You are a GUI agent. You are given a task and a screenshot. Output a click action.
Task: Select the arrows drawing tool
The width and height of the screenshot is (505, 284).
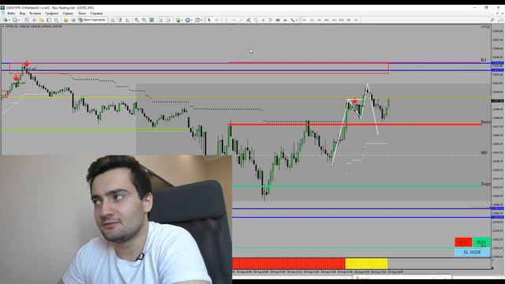(x=293, y=20)
